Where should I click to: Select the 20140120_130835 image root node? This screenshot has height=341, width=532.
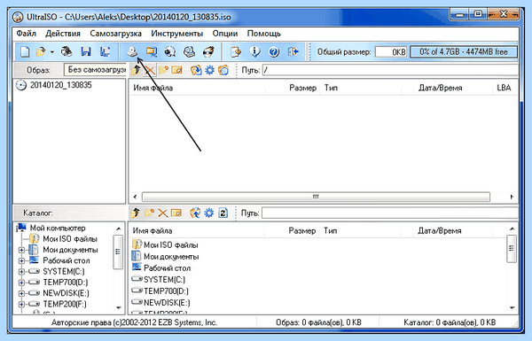pos(54,85)
